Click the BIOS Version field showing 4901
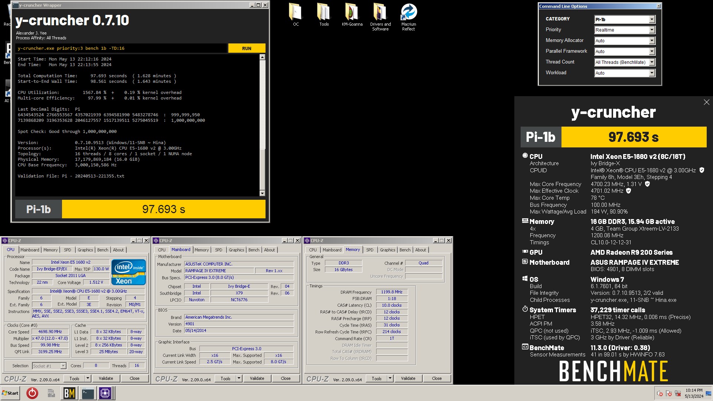 (239, 324)
